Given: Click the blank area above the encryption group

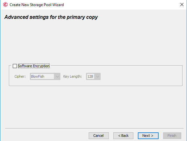Looking at the screenshot, I should click(93, 42).
